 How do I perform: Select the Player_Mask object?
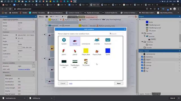tap(97, 52)
